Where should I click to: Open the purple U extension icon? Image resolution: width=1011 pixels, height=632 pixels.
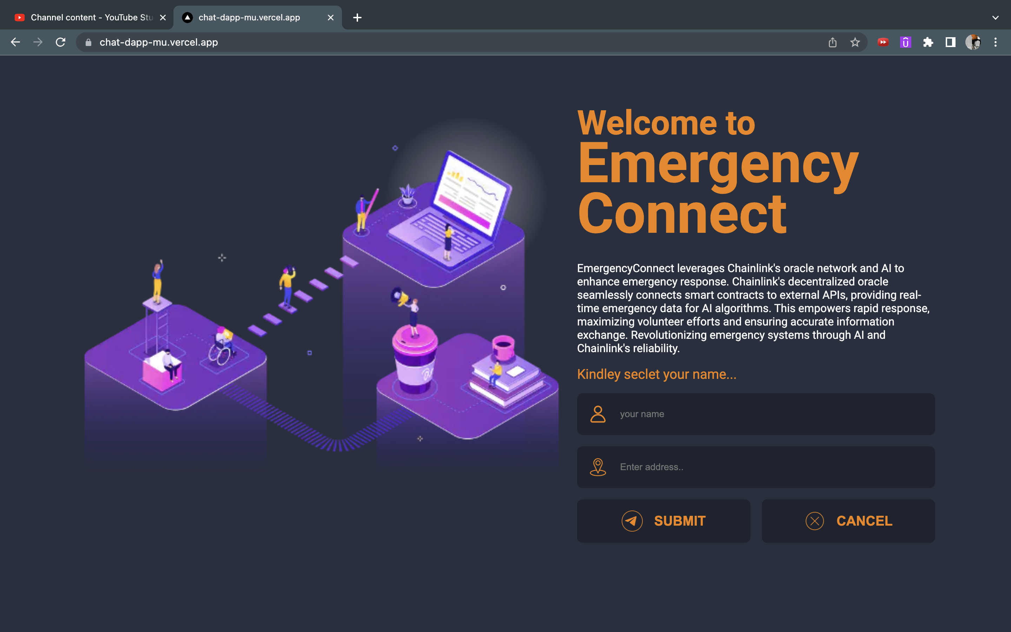point(905,42)
